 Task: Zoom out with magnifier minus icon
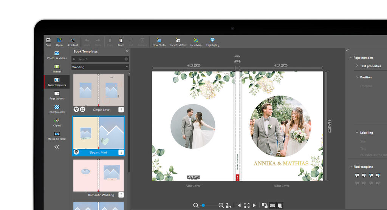[x=196, y=205]
